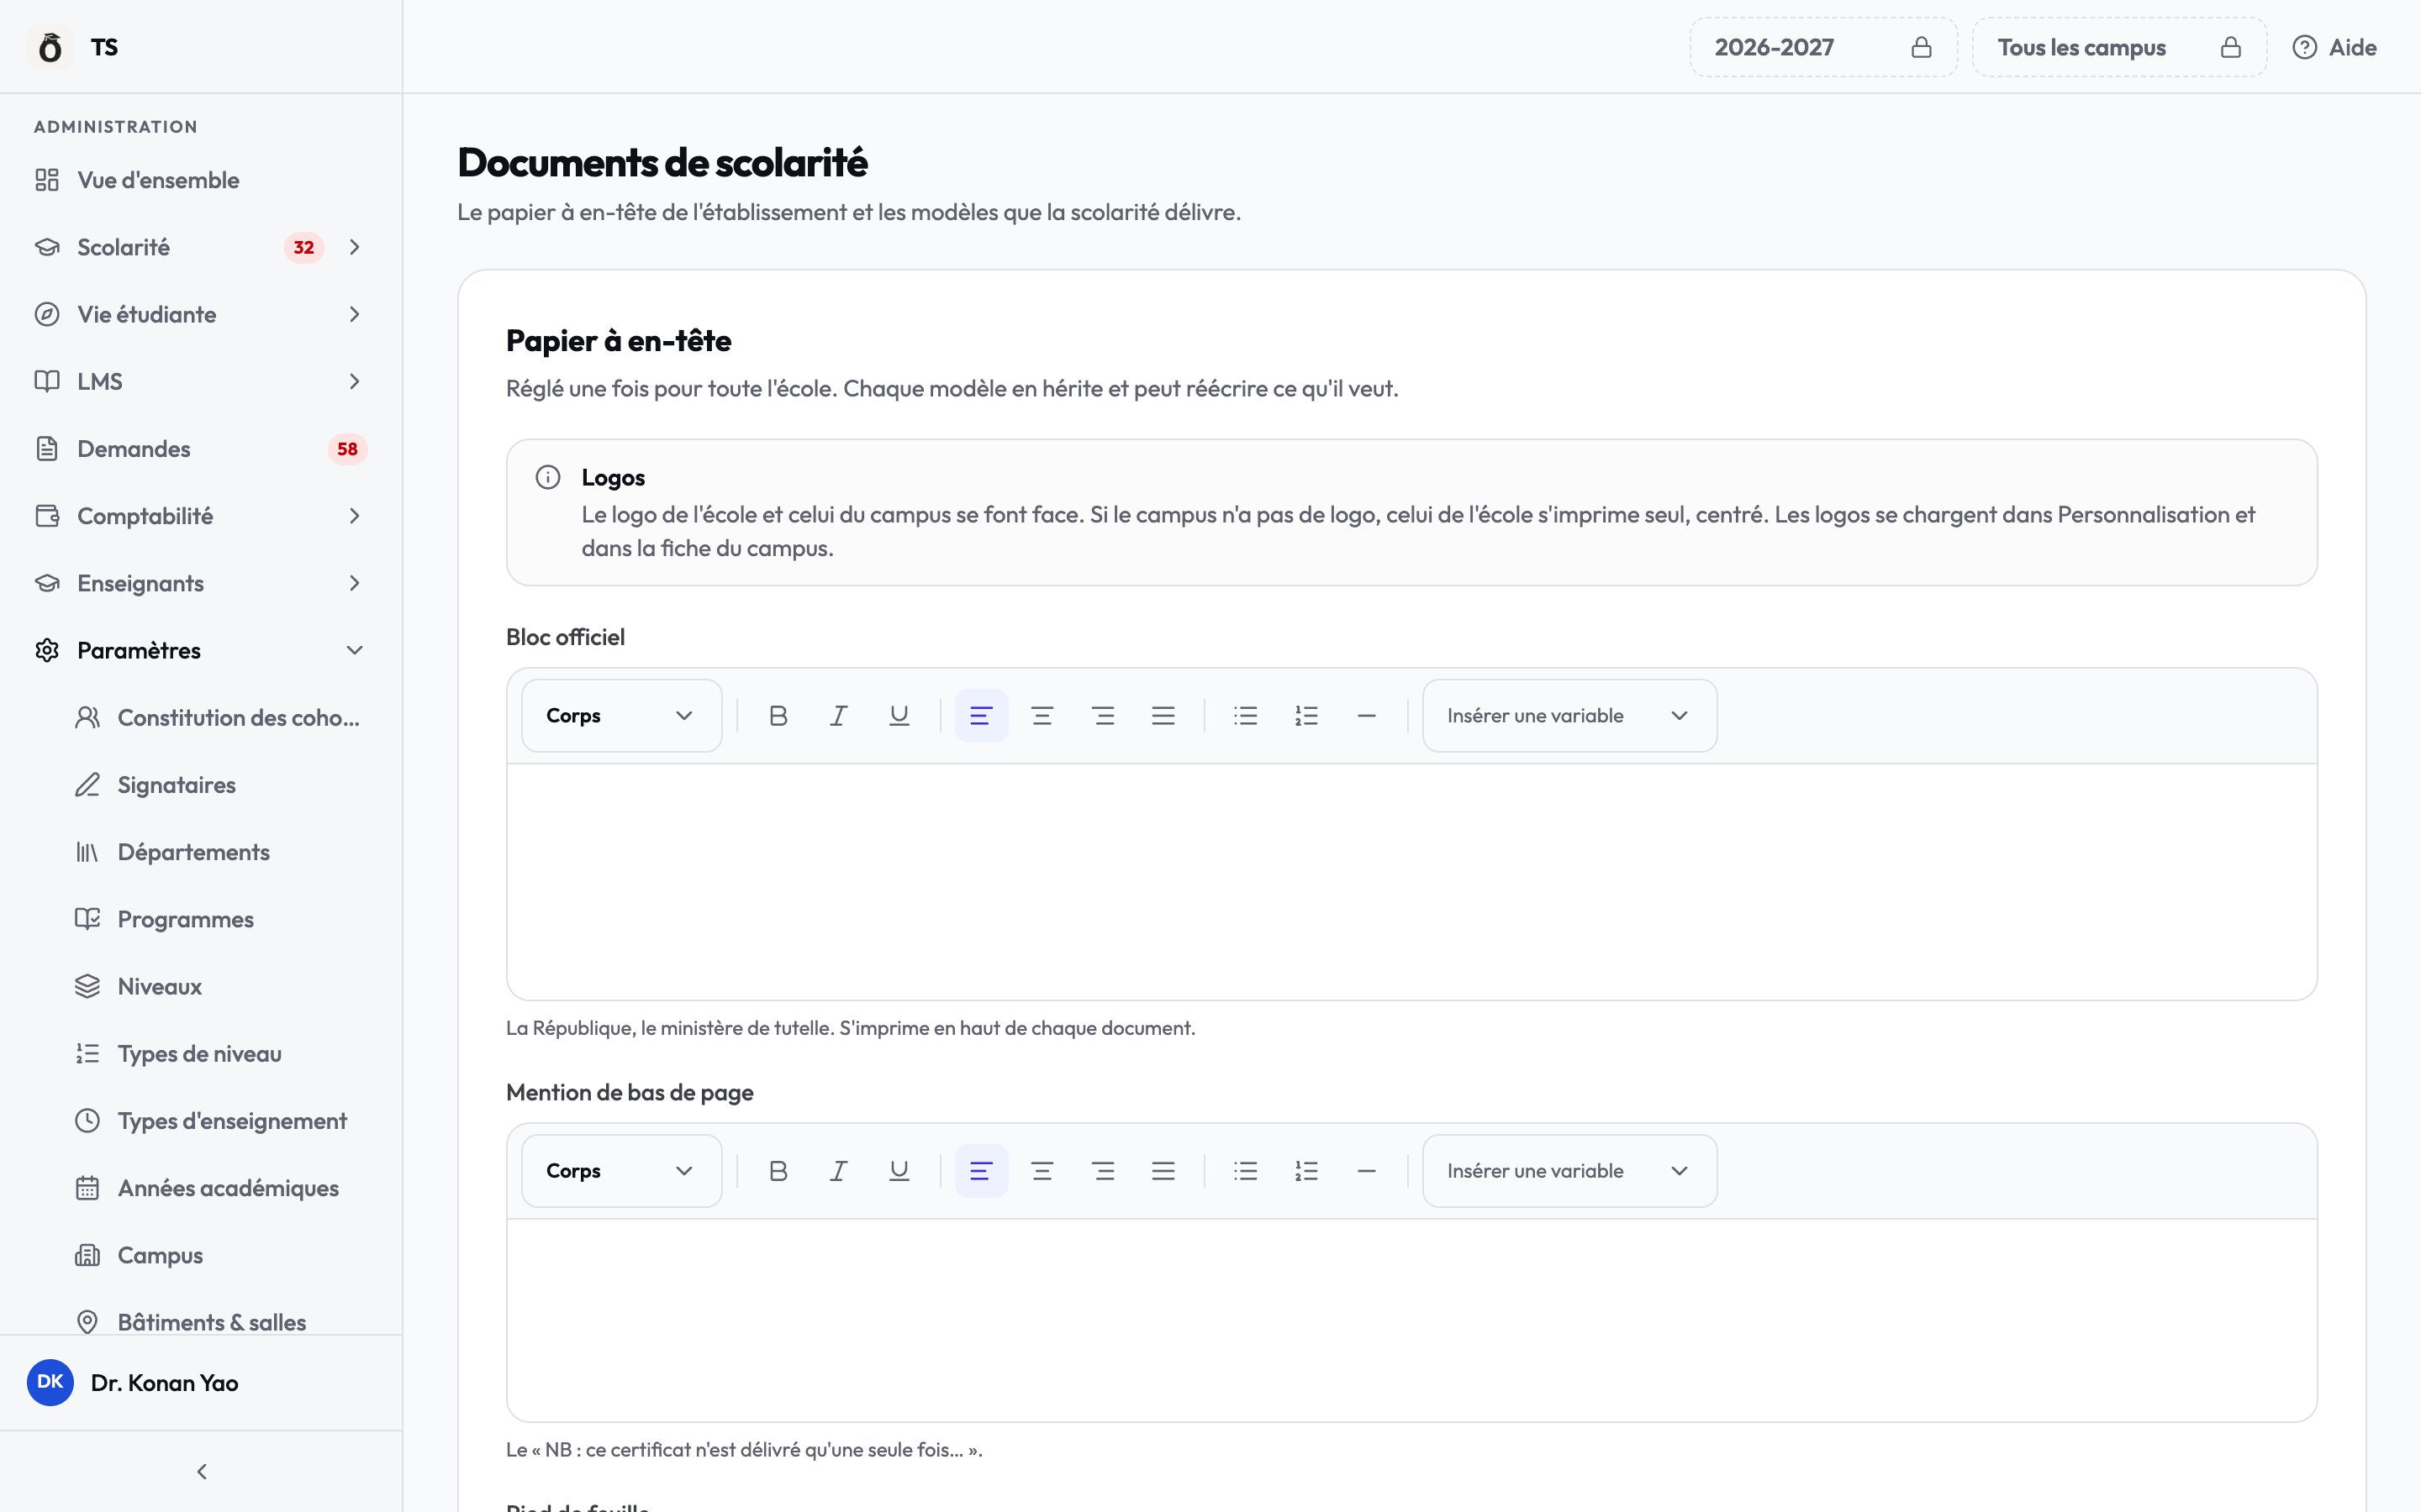Screen dimensions: 2421x1512
Task: Justify text in Mention de bas de page editor
Action: [1163, 1171]
